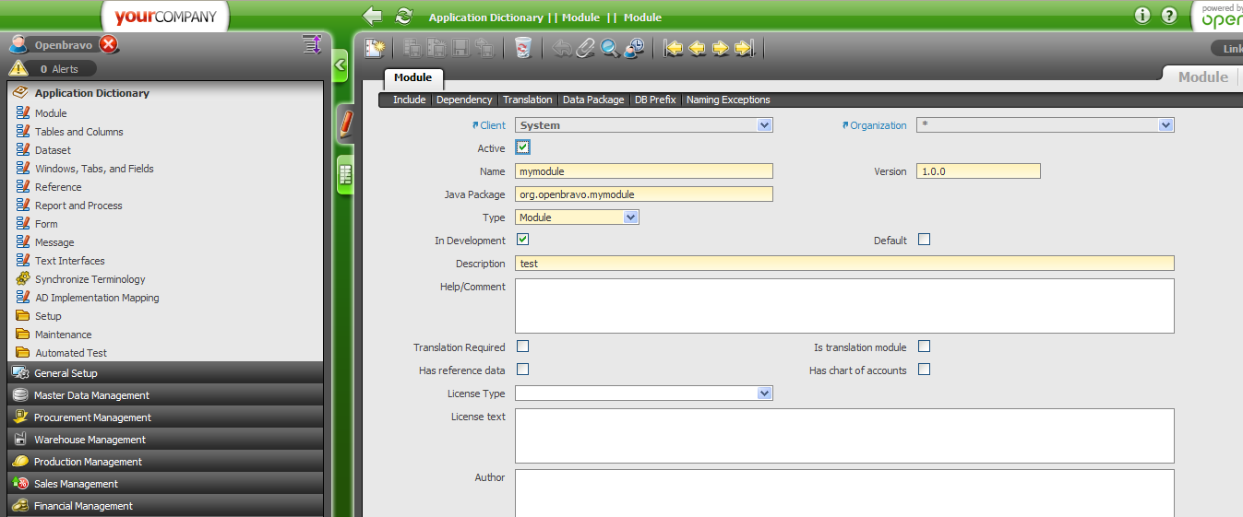Create a new record with toolbar icon
Image resolution: width=1243 pixels, height=517 pixels.
(374, 48)
